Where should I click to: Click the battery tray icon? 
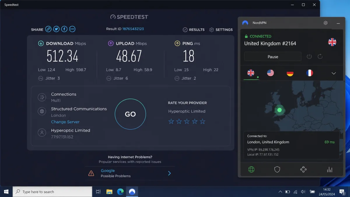(288, 192)
